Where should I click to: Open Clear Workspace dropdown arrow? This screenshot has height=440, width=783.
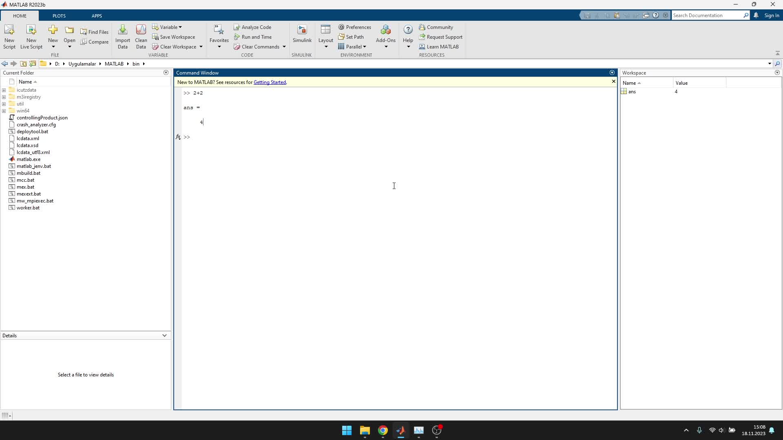(x=201, y=47)
